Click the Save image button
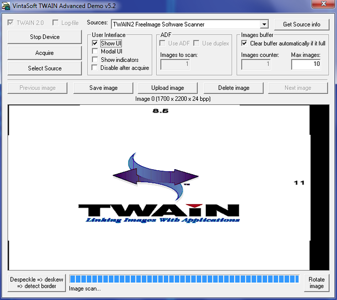337x300 pixels. pos(103,88)
